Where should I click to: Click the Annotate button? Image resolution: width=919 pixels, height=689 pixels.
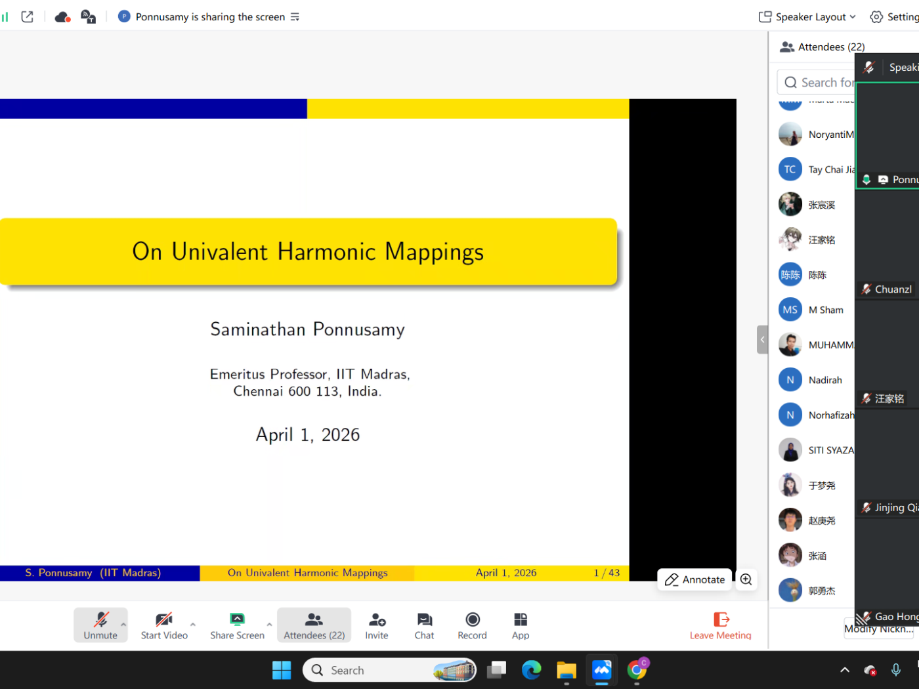[x=694, y=579]
